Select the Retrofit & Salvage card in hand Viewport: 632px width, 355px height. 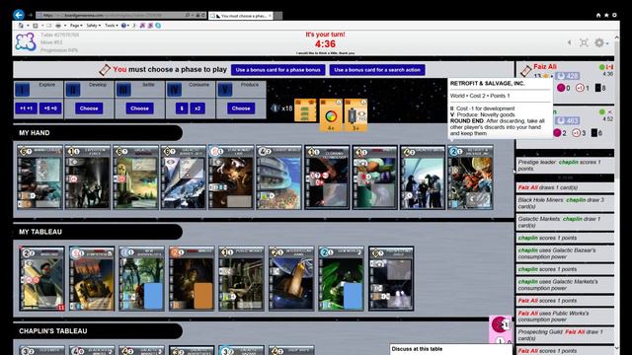pyautogui.click(x=471, y=177)
